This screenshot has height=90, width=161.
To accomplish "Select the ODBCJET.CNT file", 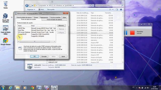I will click(x=53, y=62).
